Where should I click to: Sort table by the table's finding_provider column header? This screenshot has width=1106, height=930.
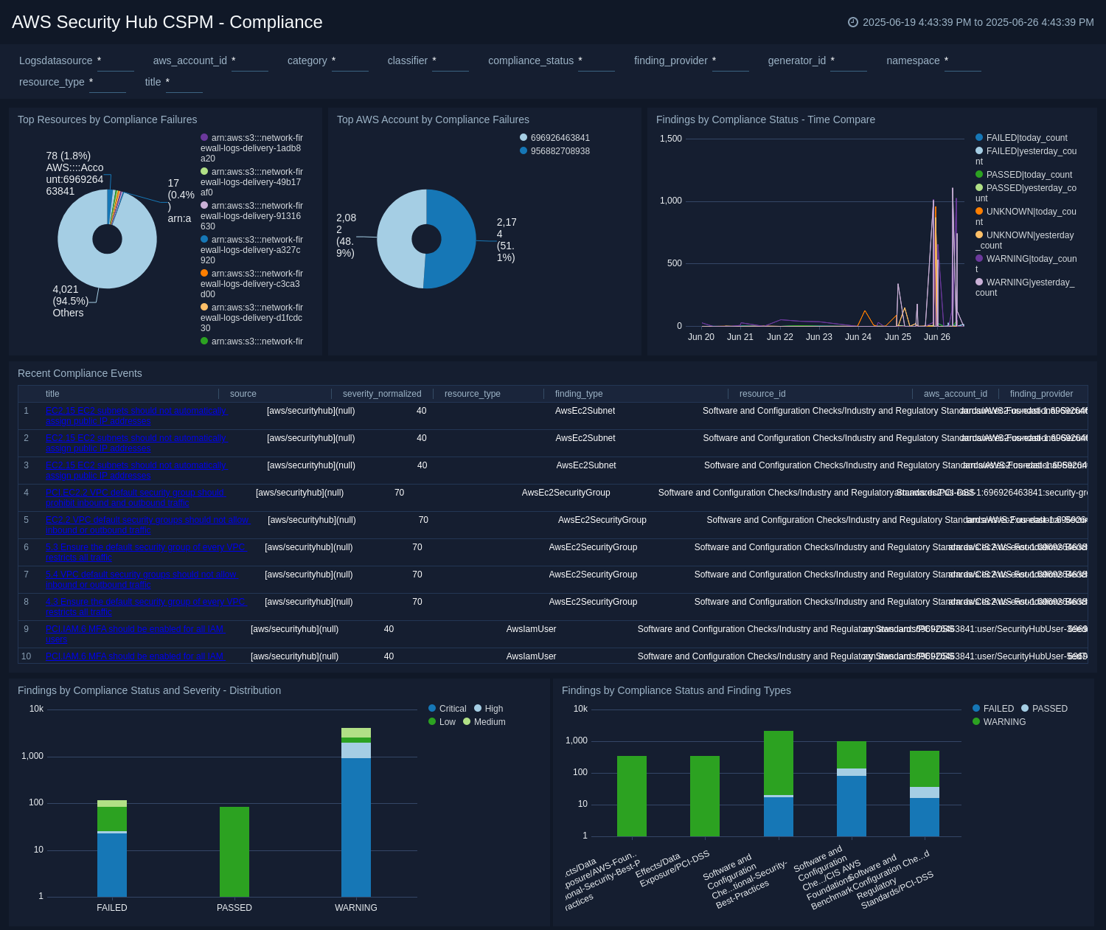tap(1041, 394)
